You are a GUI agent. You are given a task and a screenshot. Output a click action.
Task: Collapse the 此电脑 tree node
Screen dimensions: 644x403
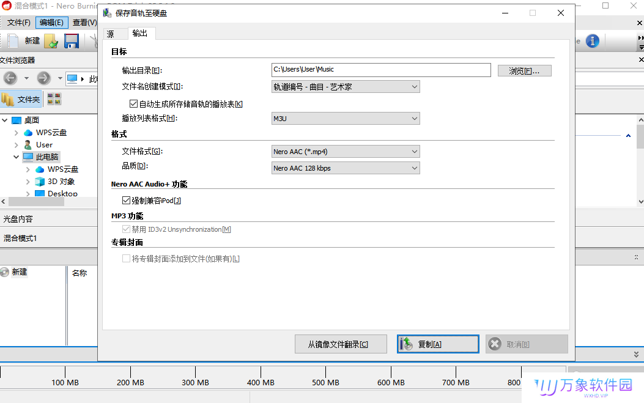[16, 157]
